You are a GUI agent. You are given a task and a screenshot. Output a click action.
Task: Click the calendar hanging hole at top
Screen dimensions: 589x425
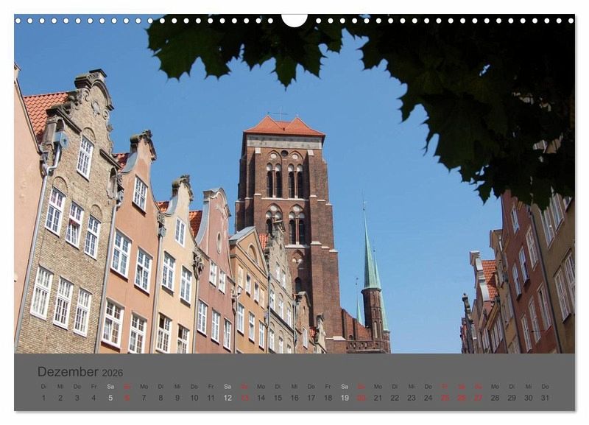pos(294,19)
